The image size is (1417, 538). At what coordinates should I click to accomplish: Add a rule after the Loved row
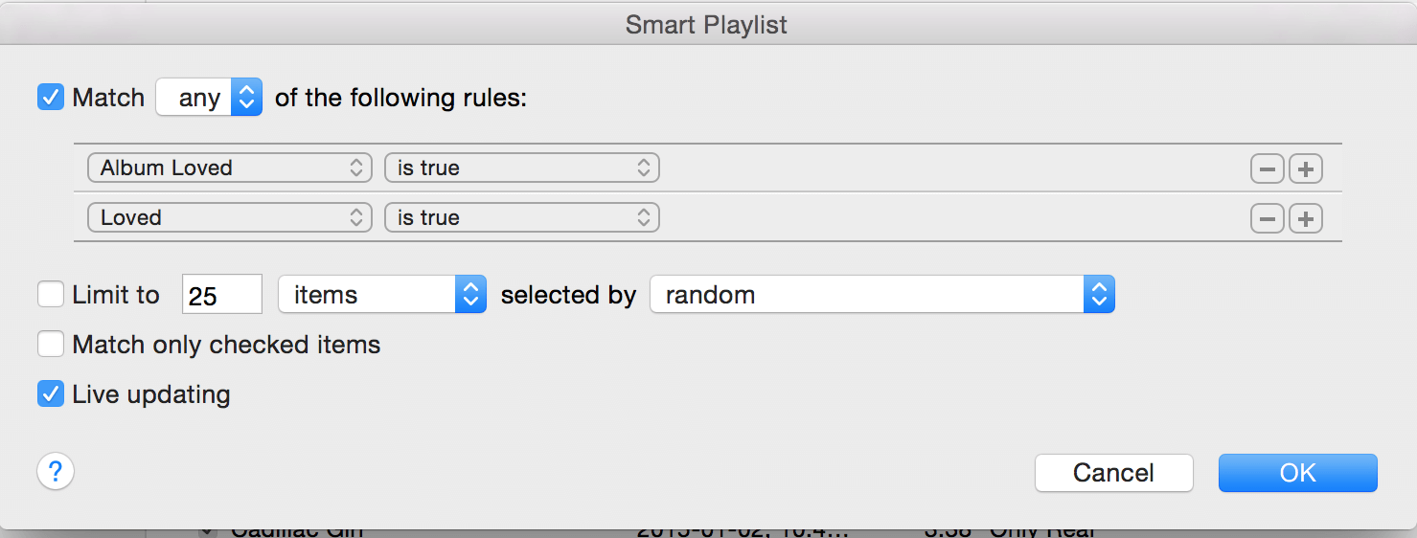[1305, 218]
